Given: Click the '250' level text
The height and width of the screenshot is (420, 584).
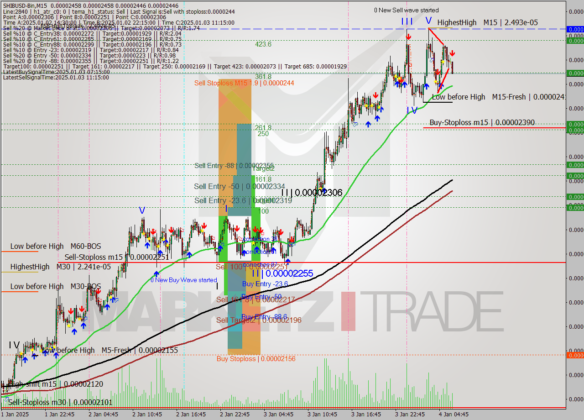Looking at the screenshot, I should (x=263, y=134).
